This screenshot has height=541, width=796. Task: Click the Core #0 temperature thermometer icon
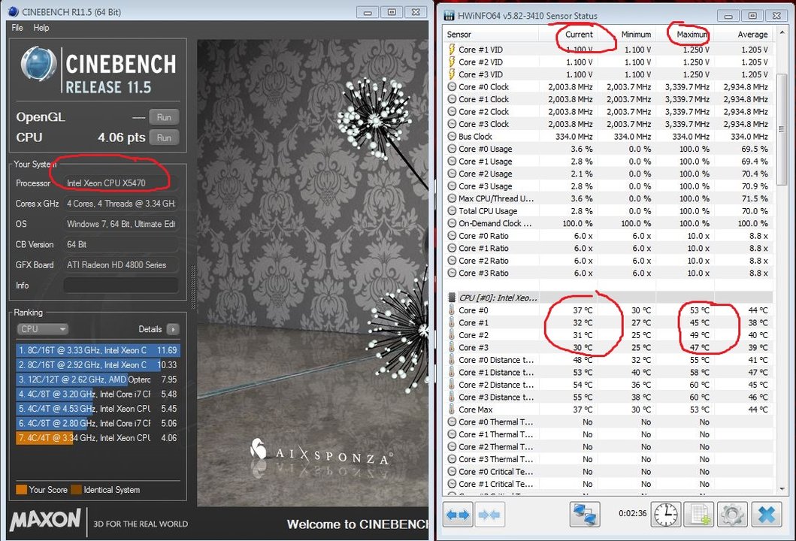(x=451, y=310)
